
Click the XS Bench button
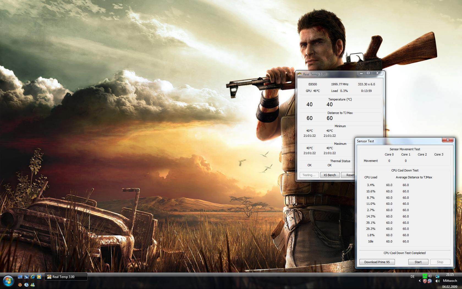330,175
